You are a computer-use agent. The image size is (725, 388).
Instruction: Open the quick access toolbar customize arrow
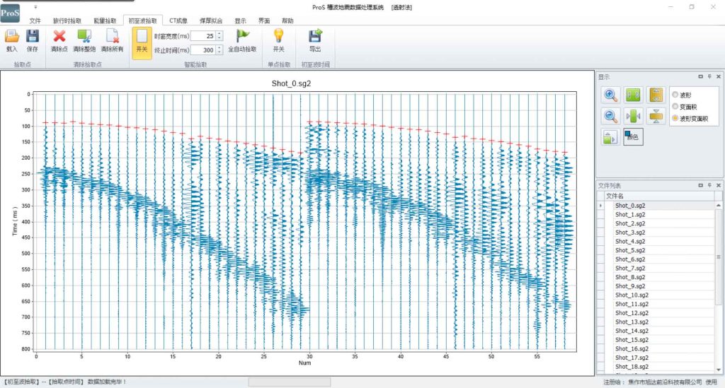(x=35, y=7)
